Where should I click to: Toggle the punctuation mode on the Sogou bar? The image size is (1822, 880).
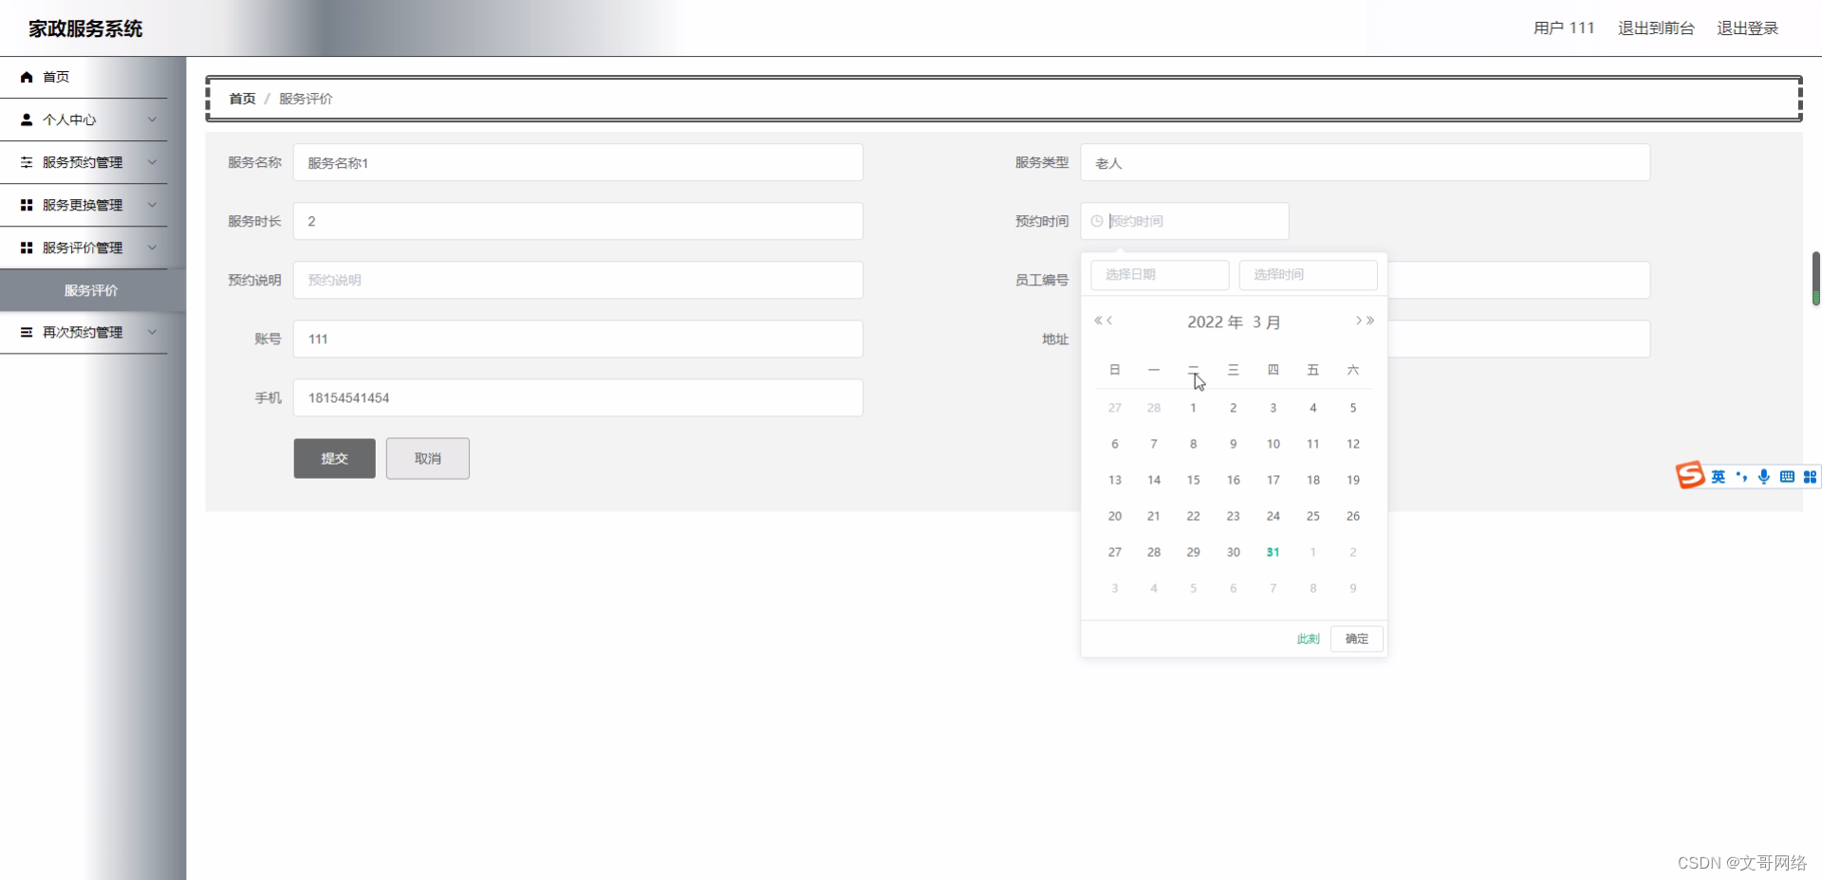[1741, 477]
